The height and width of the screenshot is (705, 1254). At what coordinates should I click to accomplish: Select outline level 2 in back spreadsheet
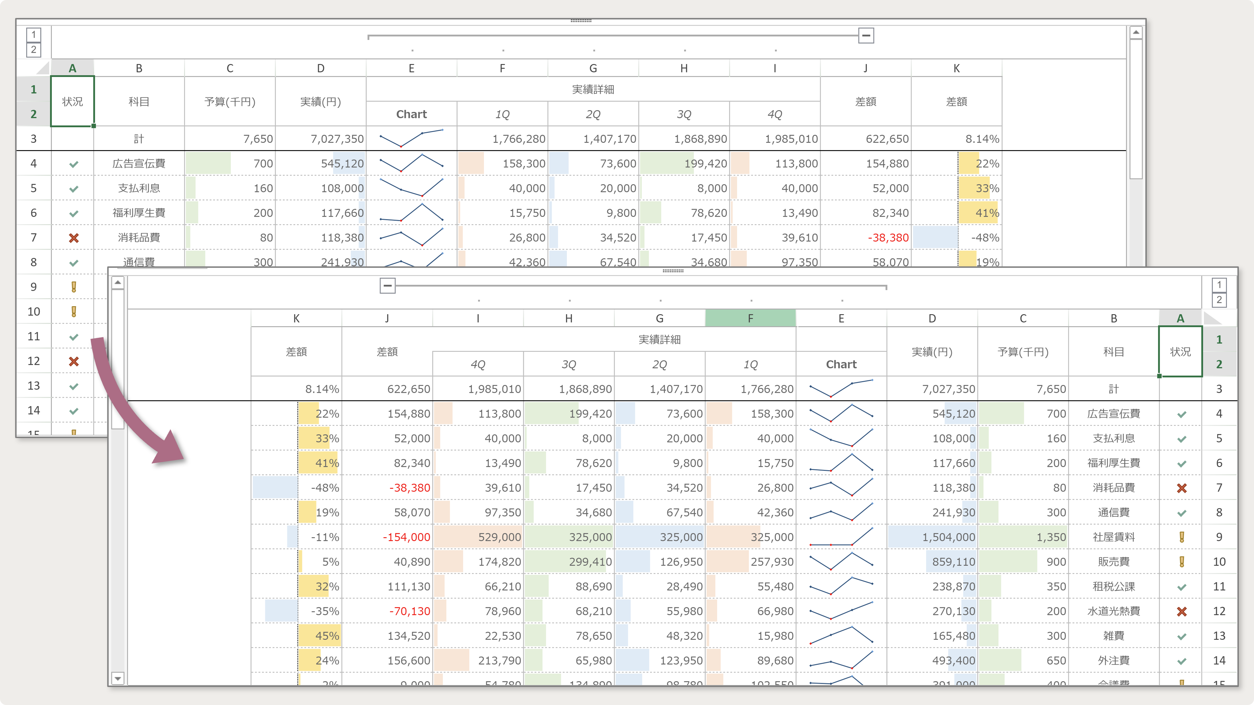pyautogui.click(x=34, y=50)
